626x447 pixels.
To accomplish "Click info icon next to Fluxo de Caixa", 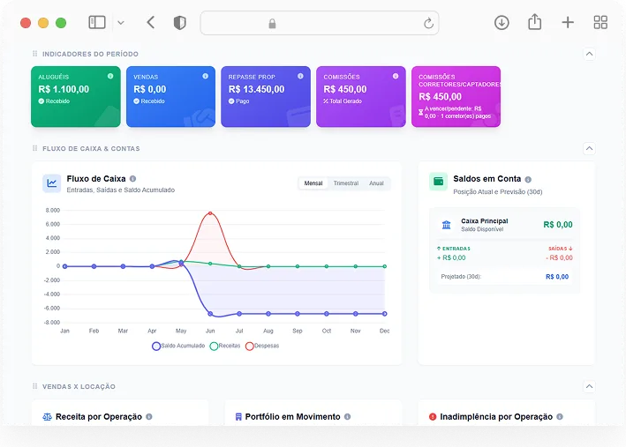I will point(133,179).
